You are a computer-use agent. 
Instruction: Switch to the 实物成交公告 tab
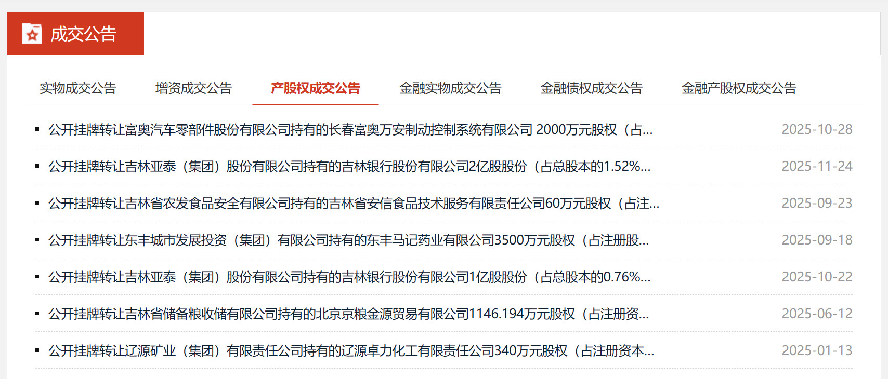click(78, 88)
